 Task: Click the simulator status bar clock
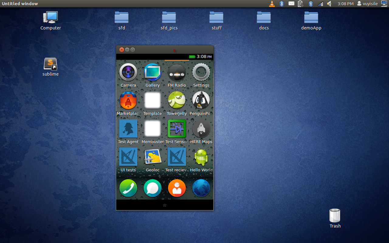click(x=204, y=57)
